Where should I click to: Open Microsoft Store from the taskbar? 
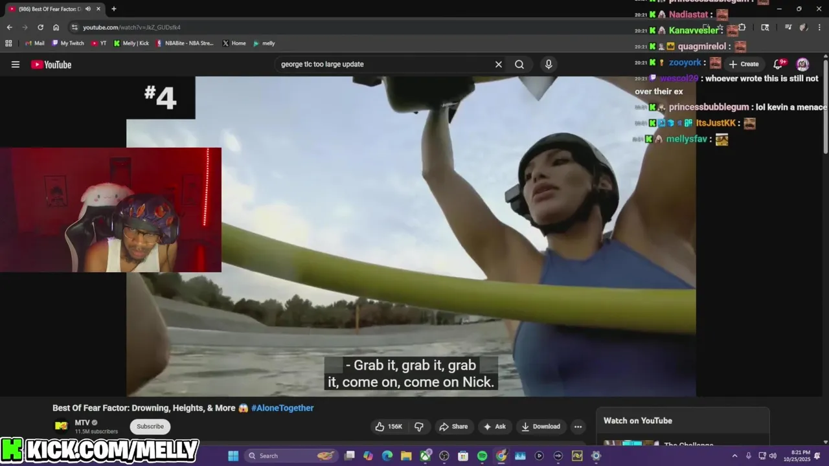pos(463,456)
